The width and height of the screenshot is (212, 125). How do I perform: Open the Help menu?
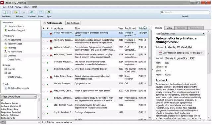pyautogui.click(x=34, y=7)
